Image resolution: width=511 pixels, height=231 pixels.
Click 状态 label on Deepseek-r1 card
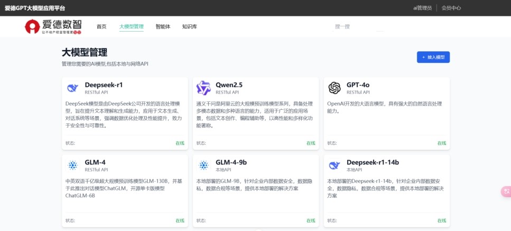click(x=70, y=143)
